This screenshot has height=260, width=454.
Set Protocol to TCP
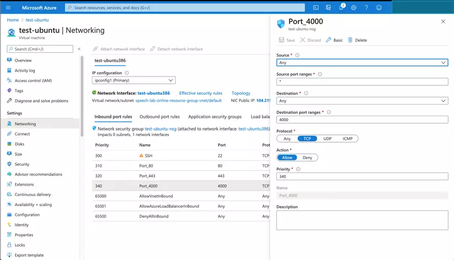point(307,139)
